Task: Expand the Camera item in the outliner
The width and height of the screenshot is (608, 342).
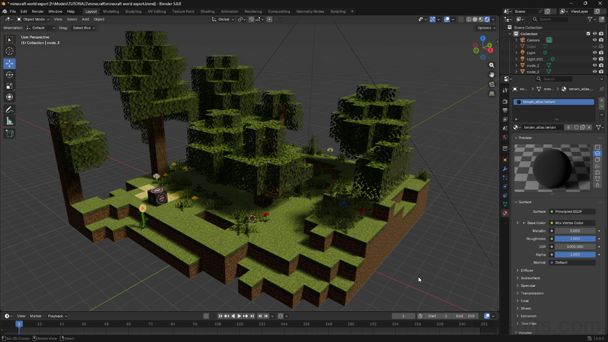Action: coord(517,40)
